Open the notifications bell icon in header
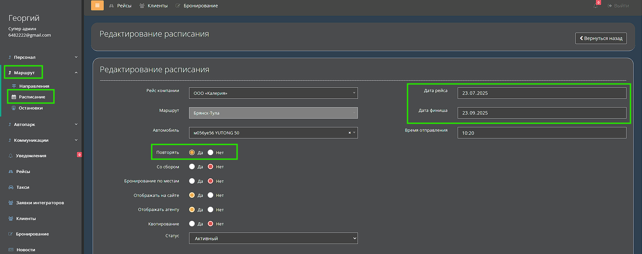This screenshot has width=642, height=254. 595,6
